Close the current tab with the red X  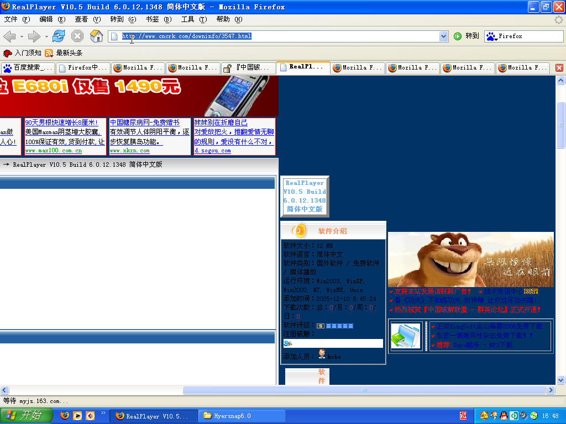click(559, 68)
